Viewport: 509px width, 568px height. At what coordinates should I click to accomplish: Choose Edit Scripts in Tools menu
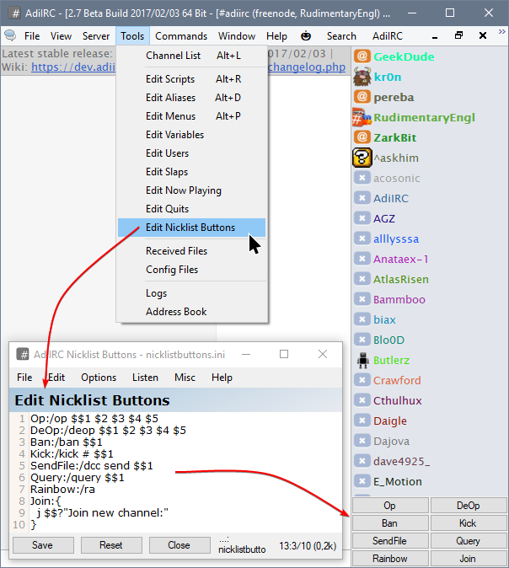click(x=191, y=79)
